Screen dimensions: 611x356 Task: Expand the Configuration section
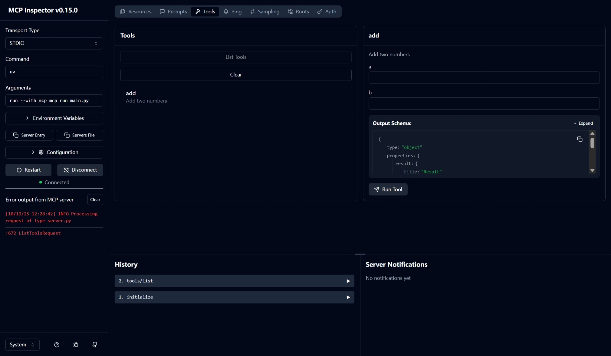[x=54, y=152]
